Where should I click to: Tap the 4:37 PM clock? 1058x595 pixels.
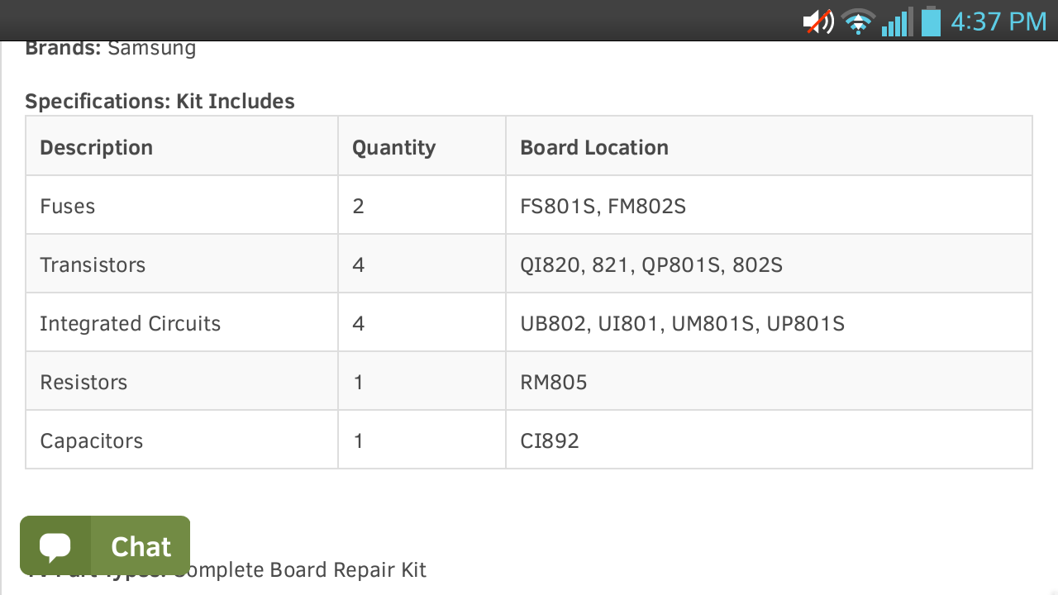click(x=998, y=21)
